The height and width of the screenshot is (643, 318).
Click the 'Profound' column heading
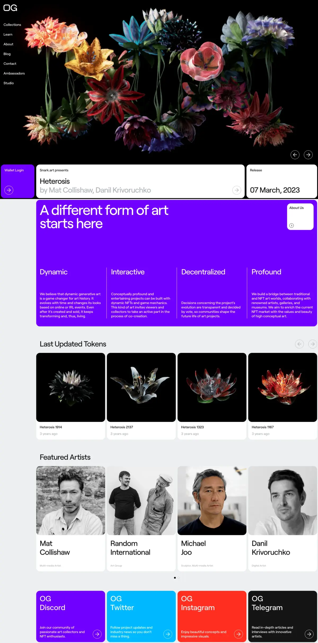[x=266, y=272]
